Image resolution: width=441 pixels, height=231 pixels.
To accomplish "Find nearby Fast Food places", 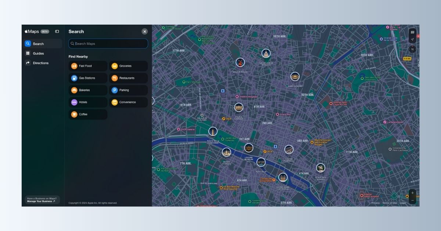I will (x=88, y=66).
